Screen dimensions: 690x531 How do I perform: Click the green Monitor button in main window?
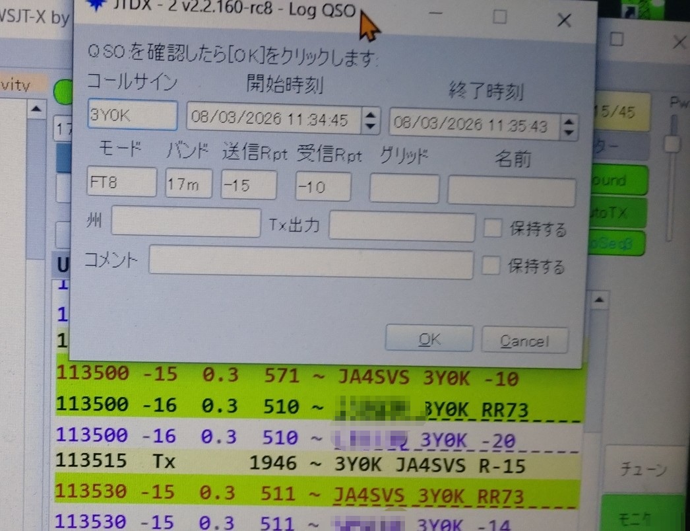point(644,514)
